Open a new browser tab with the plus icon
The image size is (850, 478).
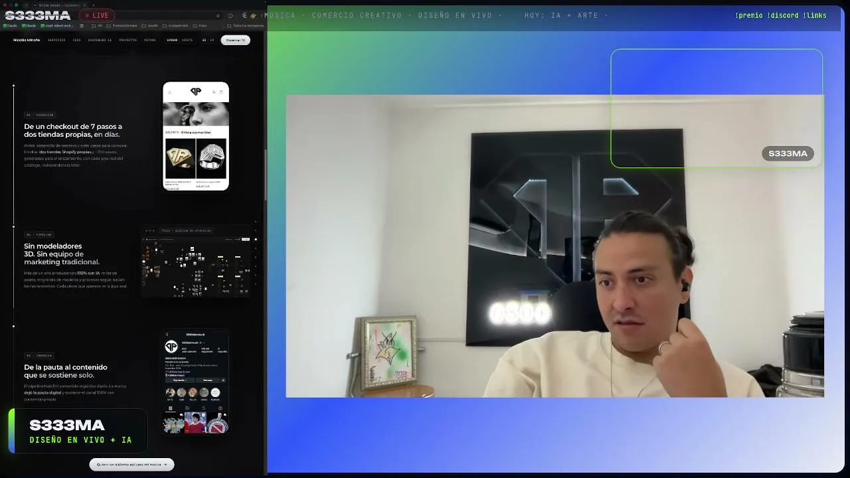point(93,5)
